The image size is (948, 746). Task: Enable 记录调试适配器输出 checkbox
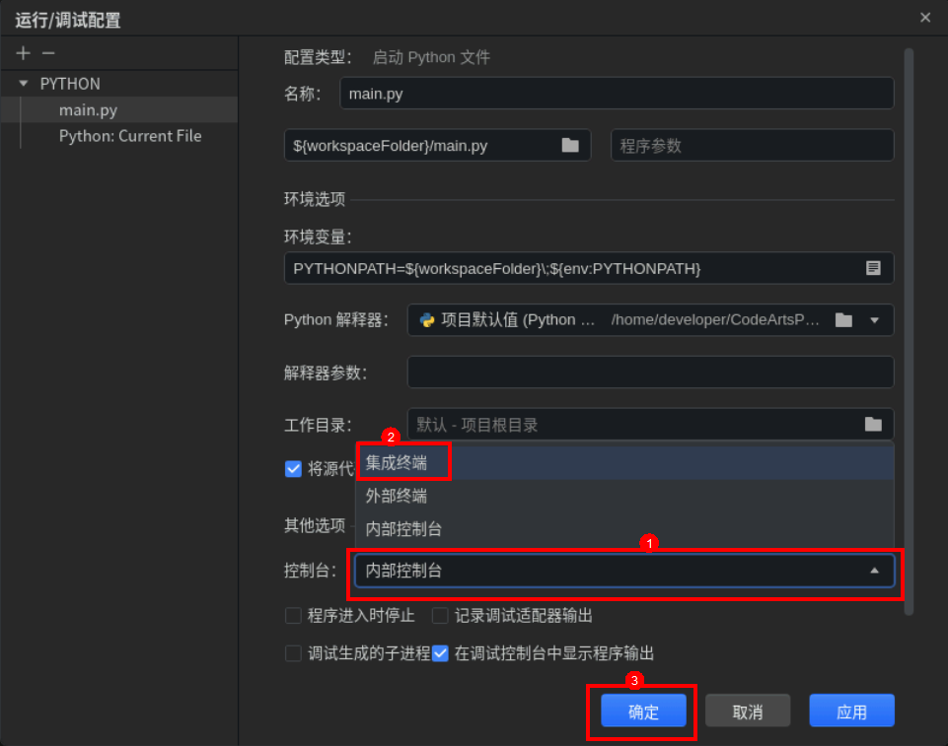pyautogui.click(x=440, y=616)
